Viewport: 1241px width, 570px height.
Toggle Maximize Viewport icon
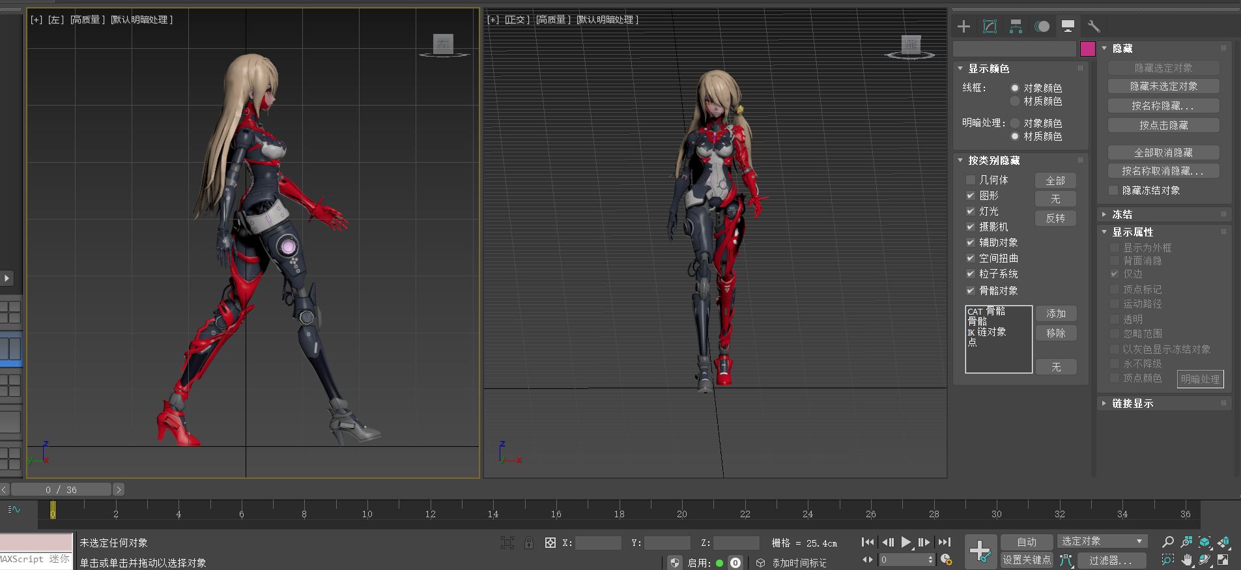1223,560
